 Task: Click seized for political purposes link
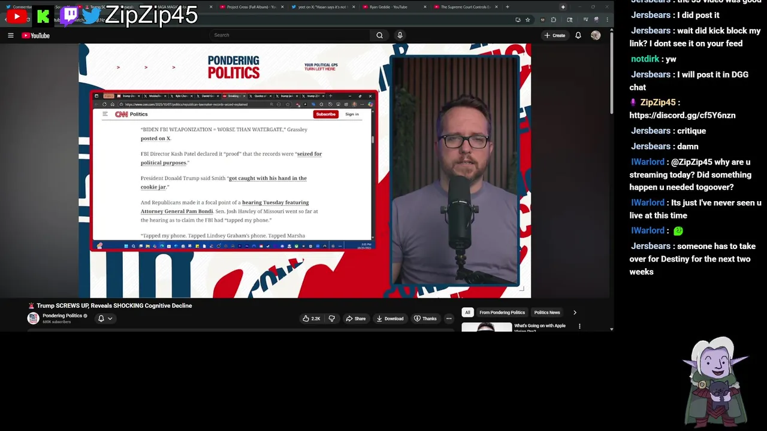pos(231,158)
